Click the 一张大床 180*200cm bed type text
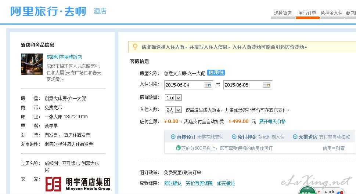 pyautogui.click(x=66, y=117)
